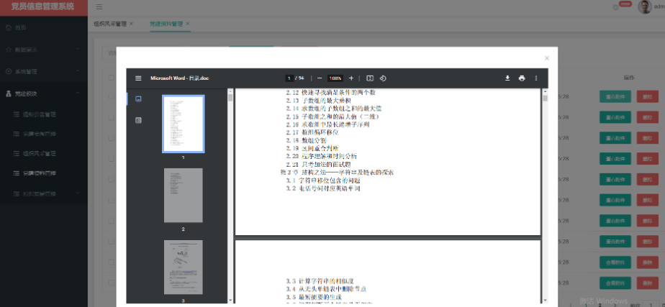Viewport: 665px width, 307px height.
Task: Collapse the 党建模块 menu chevron
Action: (77, 93)
